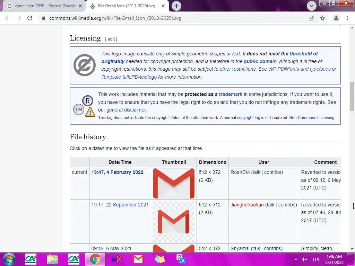Click the Licensing edit link
The width and height of the screenshot is (355, 266).
click(111, 39)
